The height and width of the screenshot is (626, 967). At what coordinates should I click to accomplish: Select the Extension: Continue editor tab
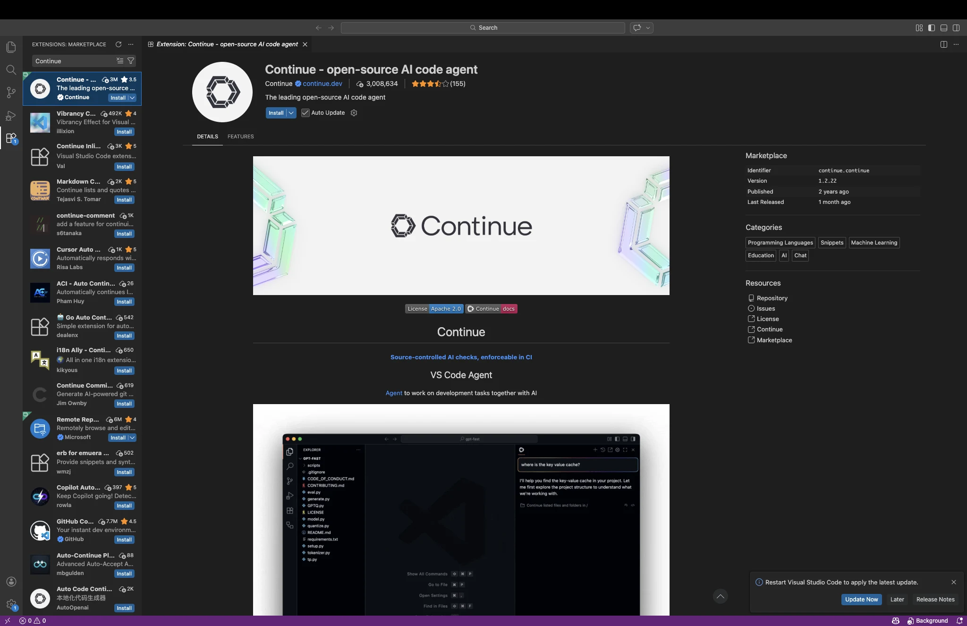tap(227, 44)
